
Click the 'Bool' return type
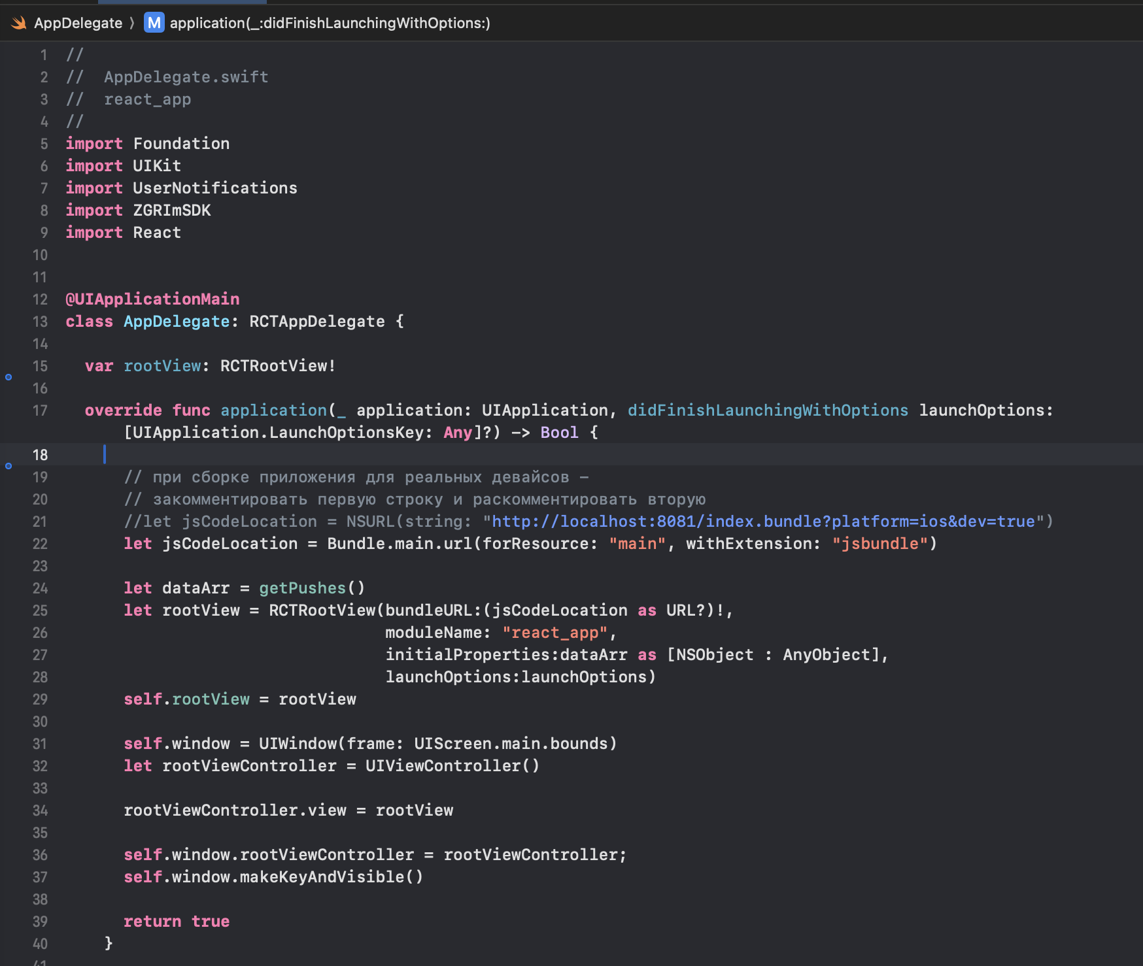pos(560,433)
